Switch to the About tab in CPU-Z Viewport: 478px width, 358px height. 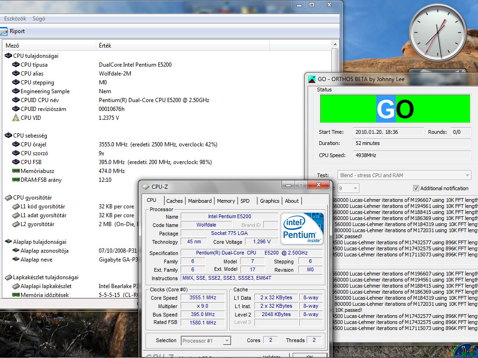pyautogui.click(x=292, y=201)
